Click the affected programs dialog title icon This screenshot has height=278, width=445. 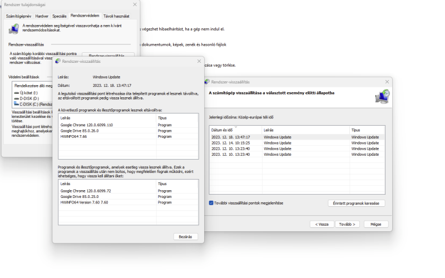tap(58, 61)
